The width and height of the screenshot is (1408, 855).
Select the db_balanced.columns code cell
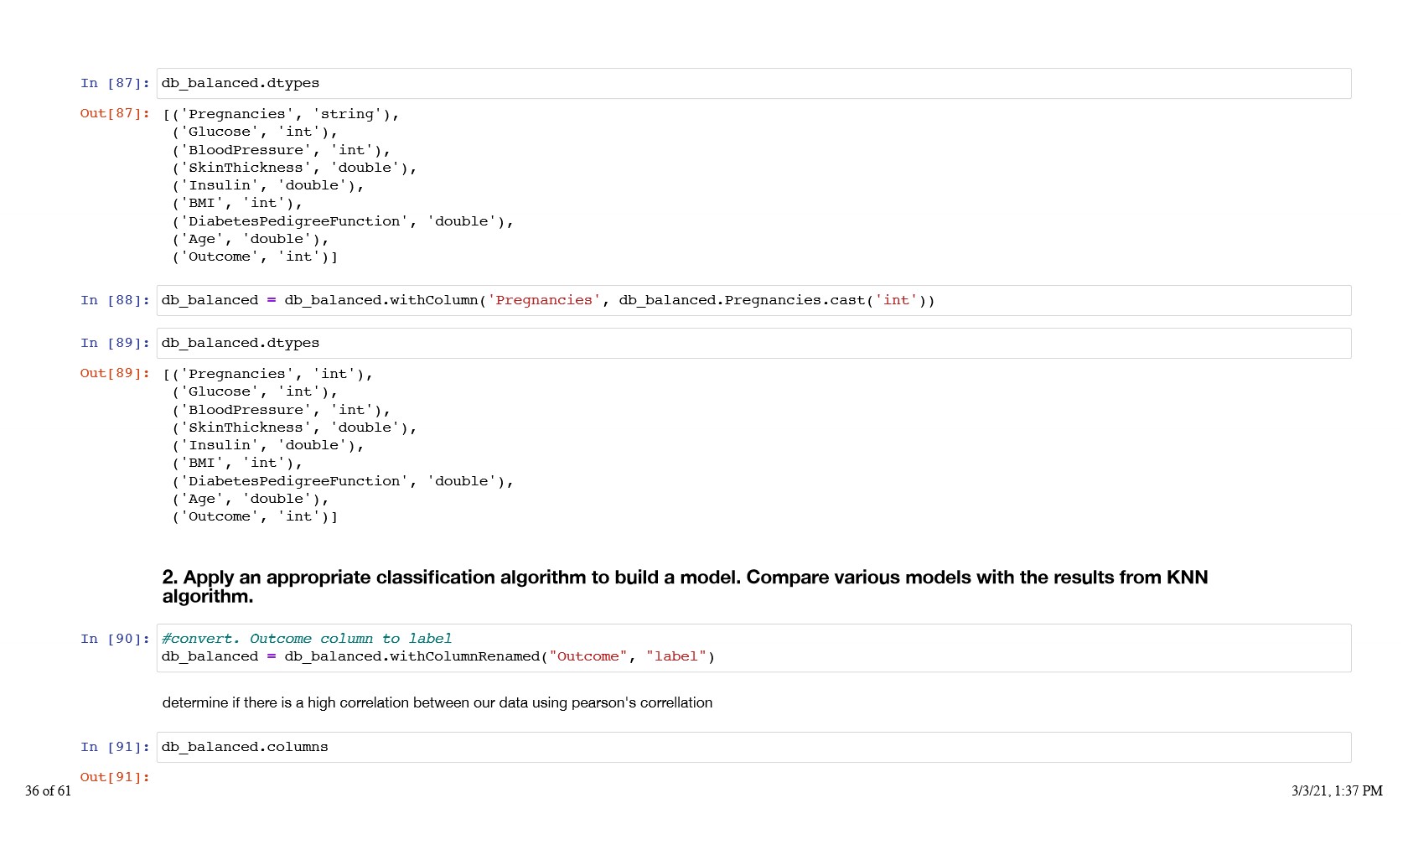tap(753, 748)
